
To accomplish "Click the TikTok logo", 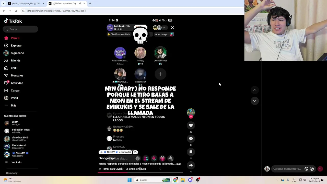I will click(13, 21).
